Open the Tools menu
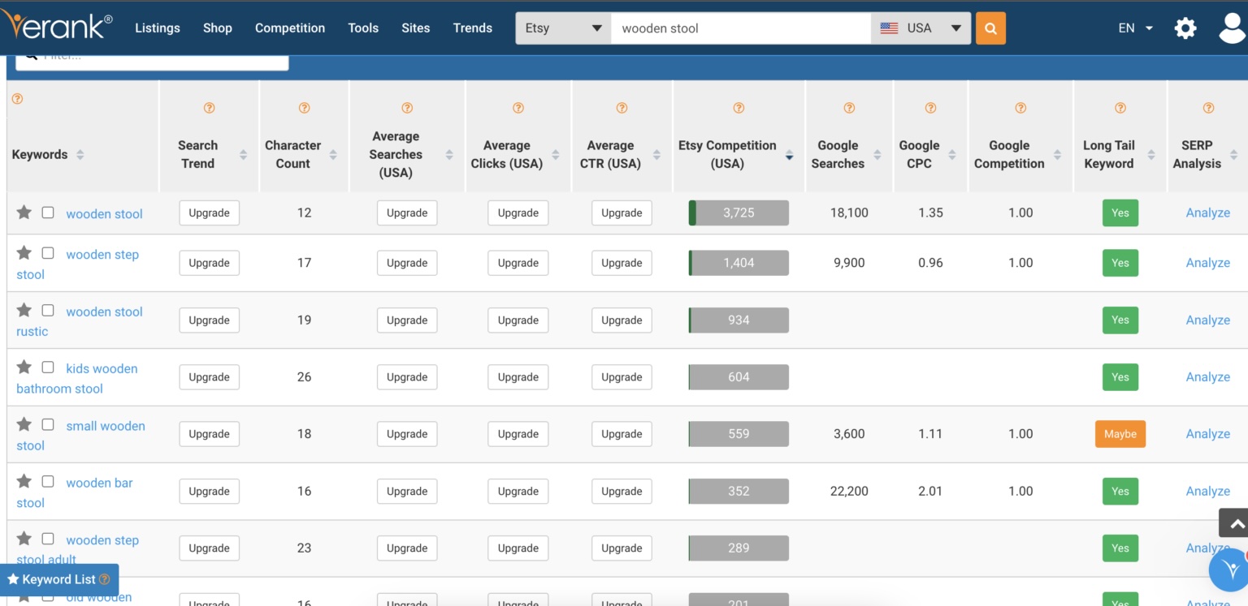The height and width of the screenshot is (606, 1248). point(363,28)
